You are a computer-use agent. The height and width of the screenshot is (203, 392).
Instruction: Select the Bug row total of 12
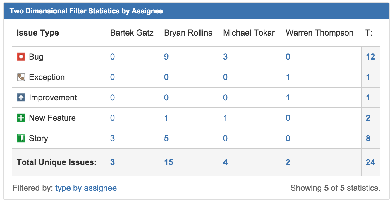[x=370, y=57]
